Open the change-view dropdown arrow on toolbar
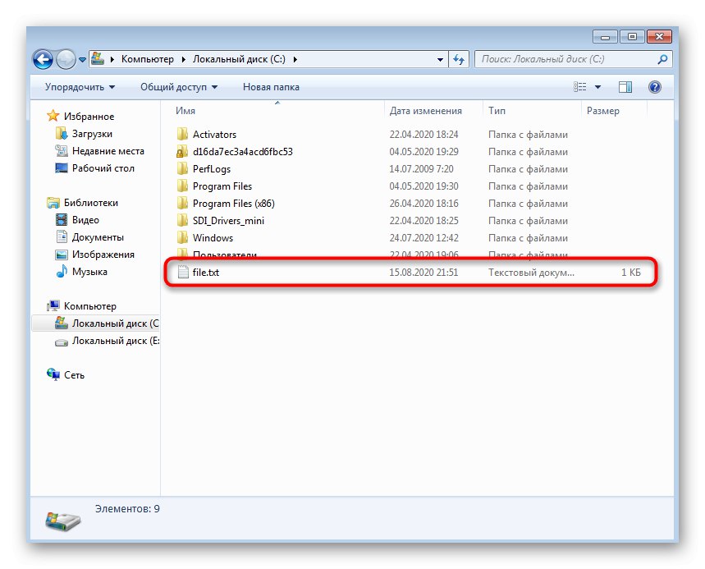Screen dimensions: 705x569 pos(597,86)
